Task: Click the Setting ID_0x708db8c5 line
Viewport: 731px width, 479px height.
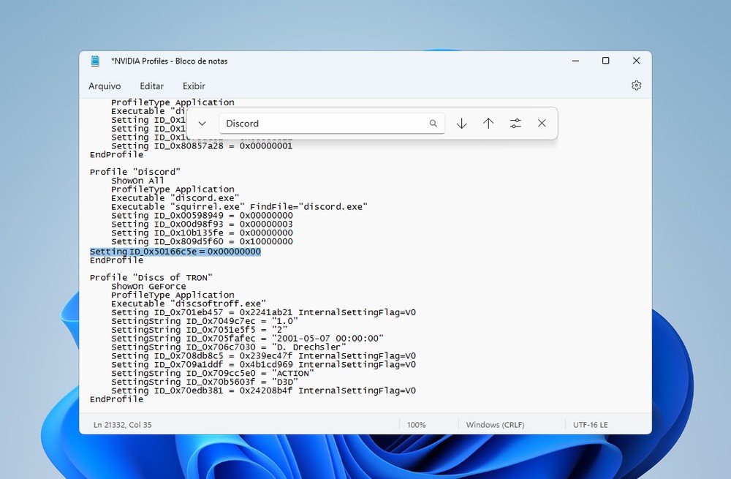Action: click(x=263, y=356)
